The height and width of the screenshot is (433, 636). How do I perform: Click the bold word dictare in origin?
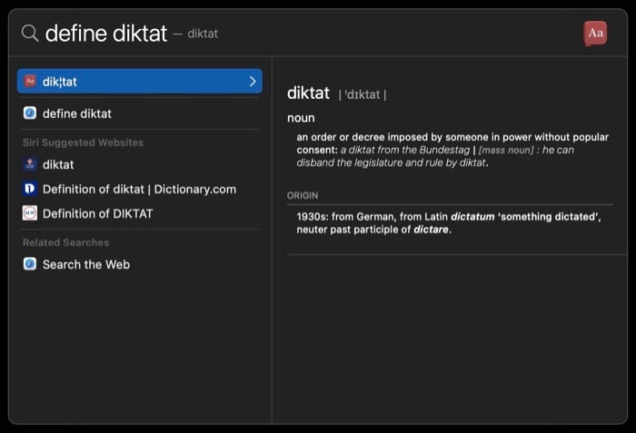tap(431, 230)
